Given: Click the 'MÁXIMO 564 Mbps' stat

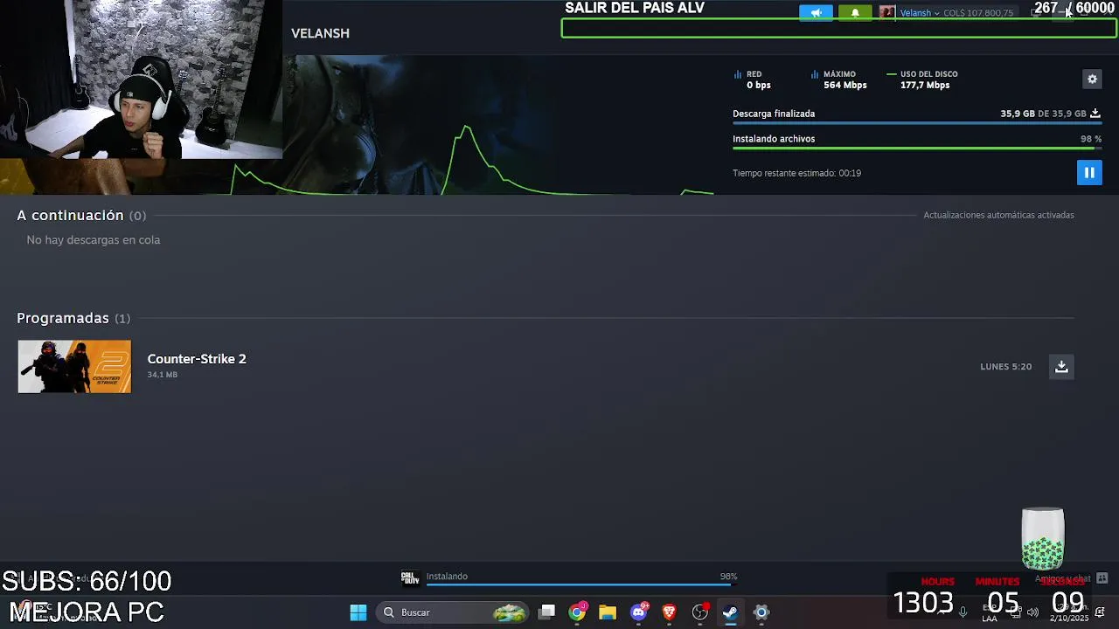Looking at the screenshot, I should point(838,79).
